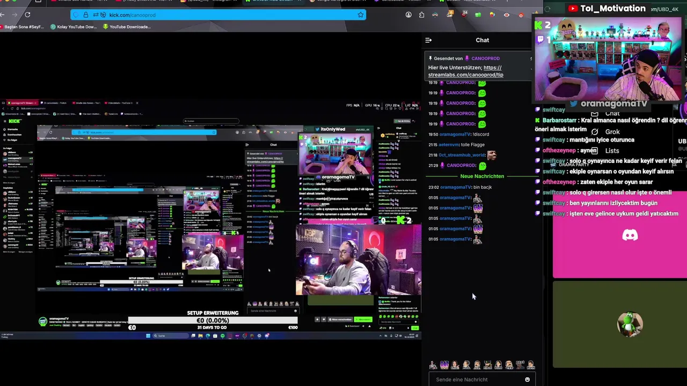
Task: Click the Abos verschenken button under the stream
Action: pos(340,320)
